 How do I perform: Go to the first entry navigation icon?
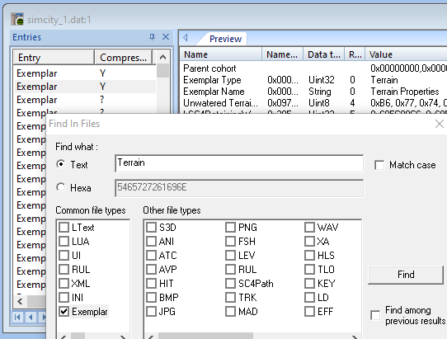tap(17, 317)
